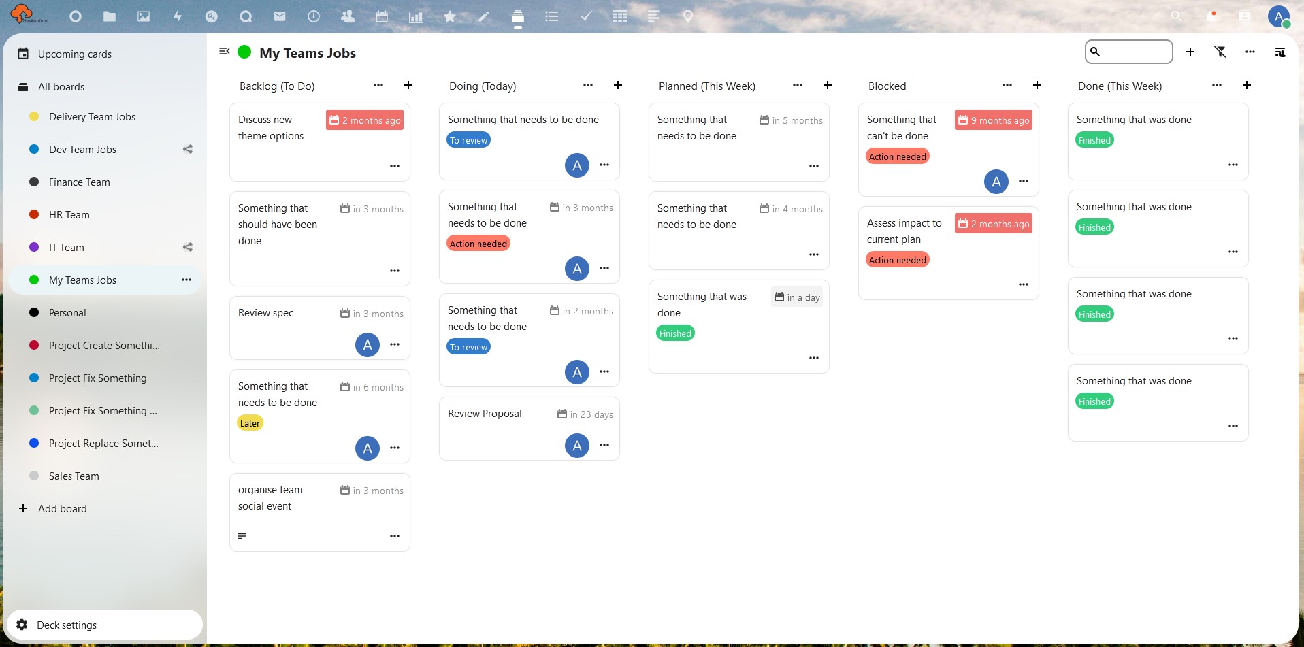The image size is (1304, 647).
Task: Open the Tasks bullet list app icon
Action: click(552, 16)
